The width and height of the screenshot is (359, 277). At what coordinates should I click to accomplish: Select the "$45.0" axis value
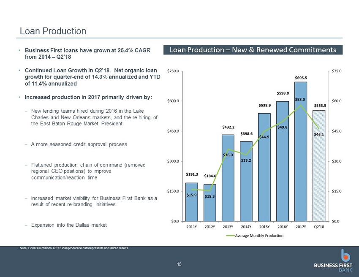pyautogui.click(x=337, y=131)
